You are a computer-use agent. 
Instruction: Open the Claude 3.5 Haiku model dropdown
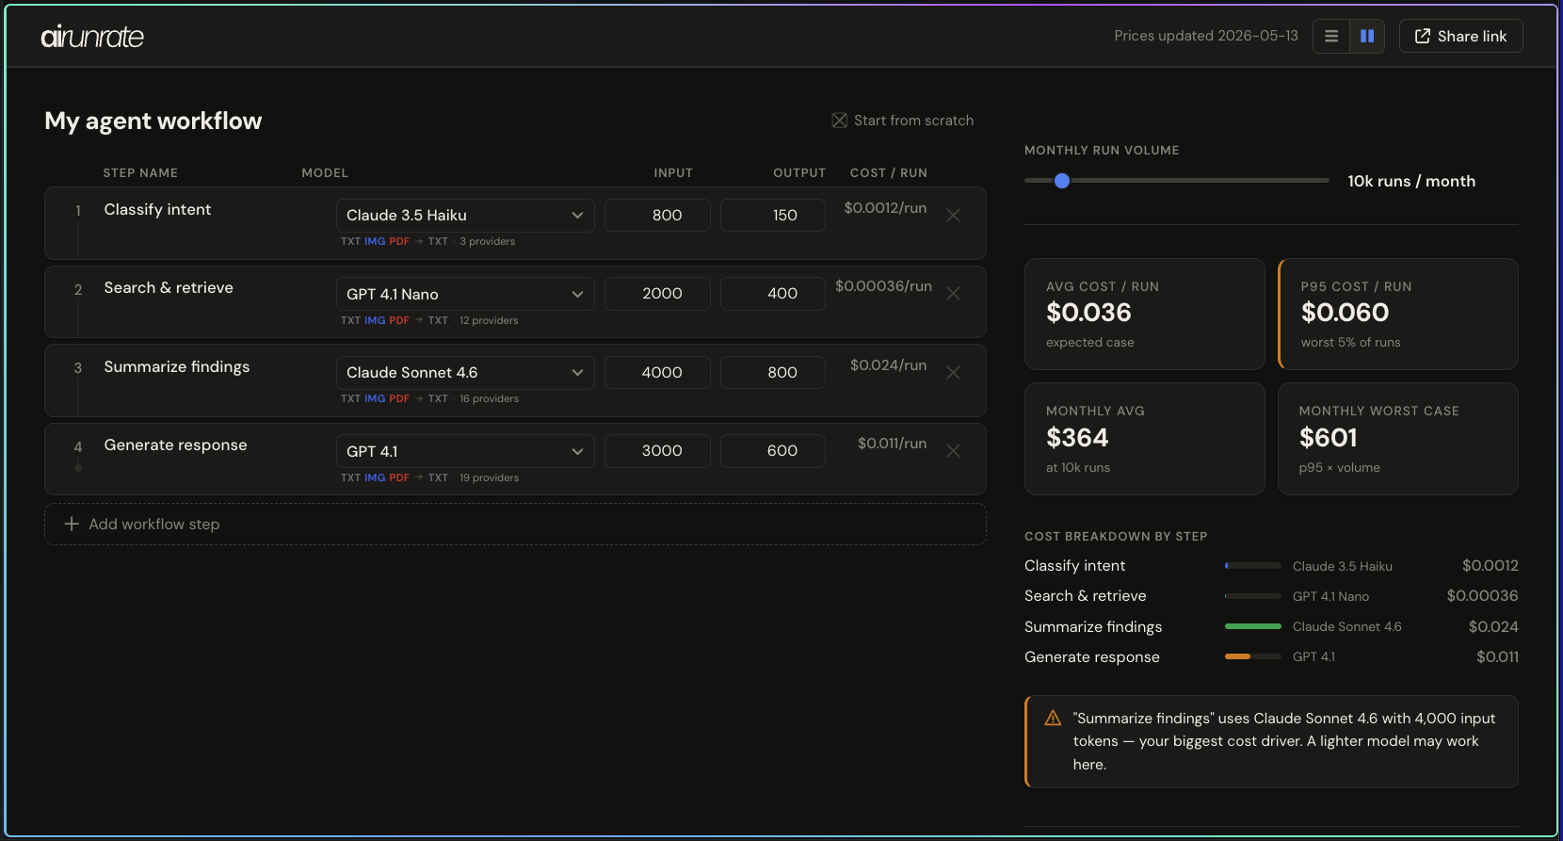tap(465, 216)
